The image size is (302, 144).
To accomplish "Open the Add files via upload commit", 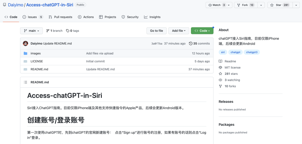I will (100, 53).
